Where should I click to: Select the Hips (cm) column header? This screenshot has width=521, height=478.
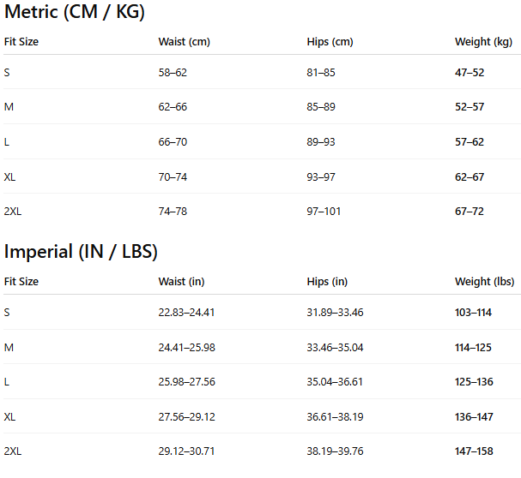coord(330,41)
